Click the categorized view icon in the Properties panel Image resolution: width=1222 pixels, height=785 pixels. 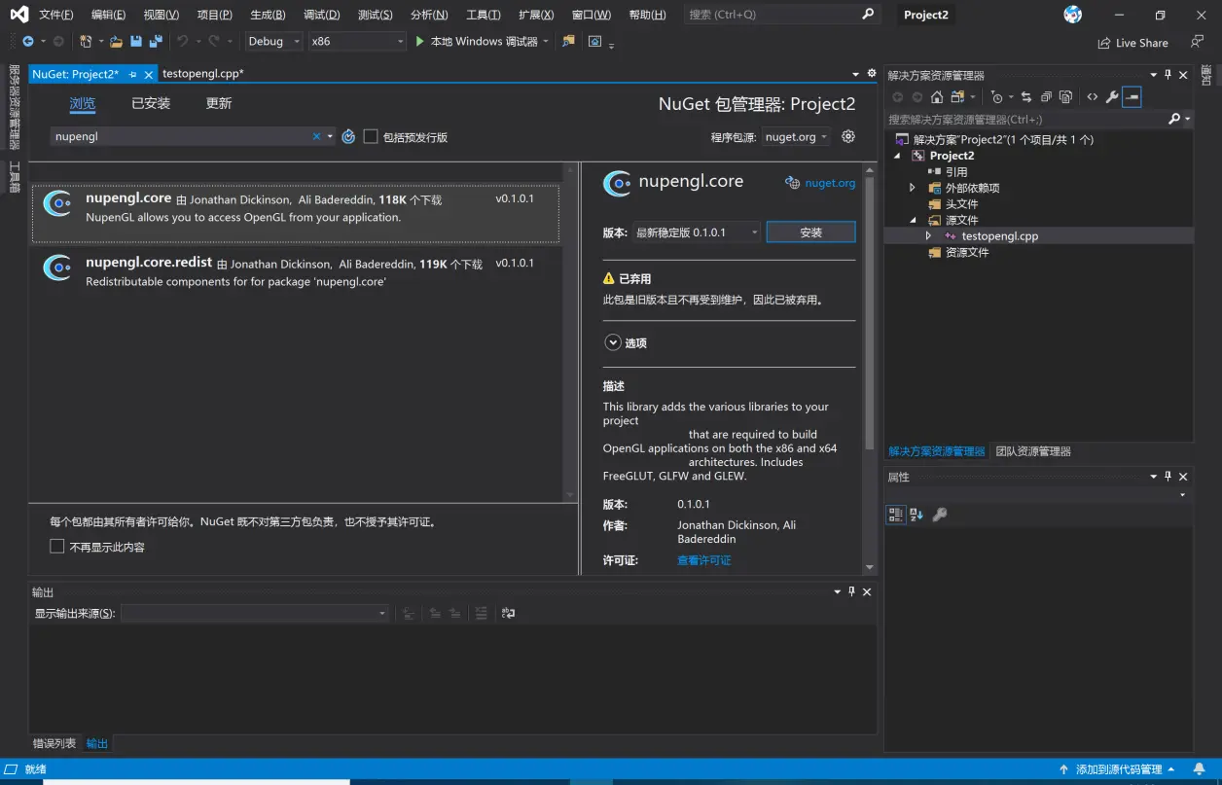[896, 515]
